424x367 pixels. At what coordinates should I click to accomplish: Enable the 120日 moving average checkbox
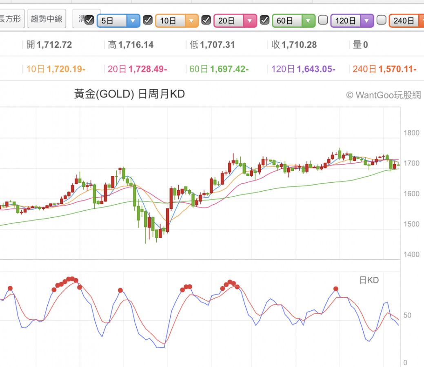tap(323, 20)
